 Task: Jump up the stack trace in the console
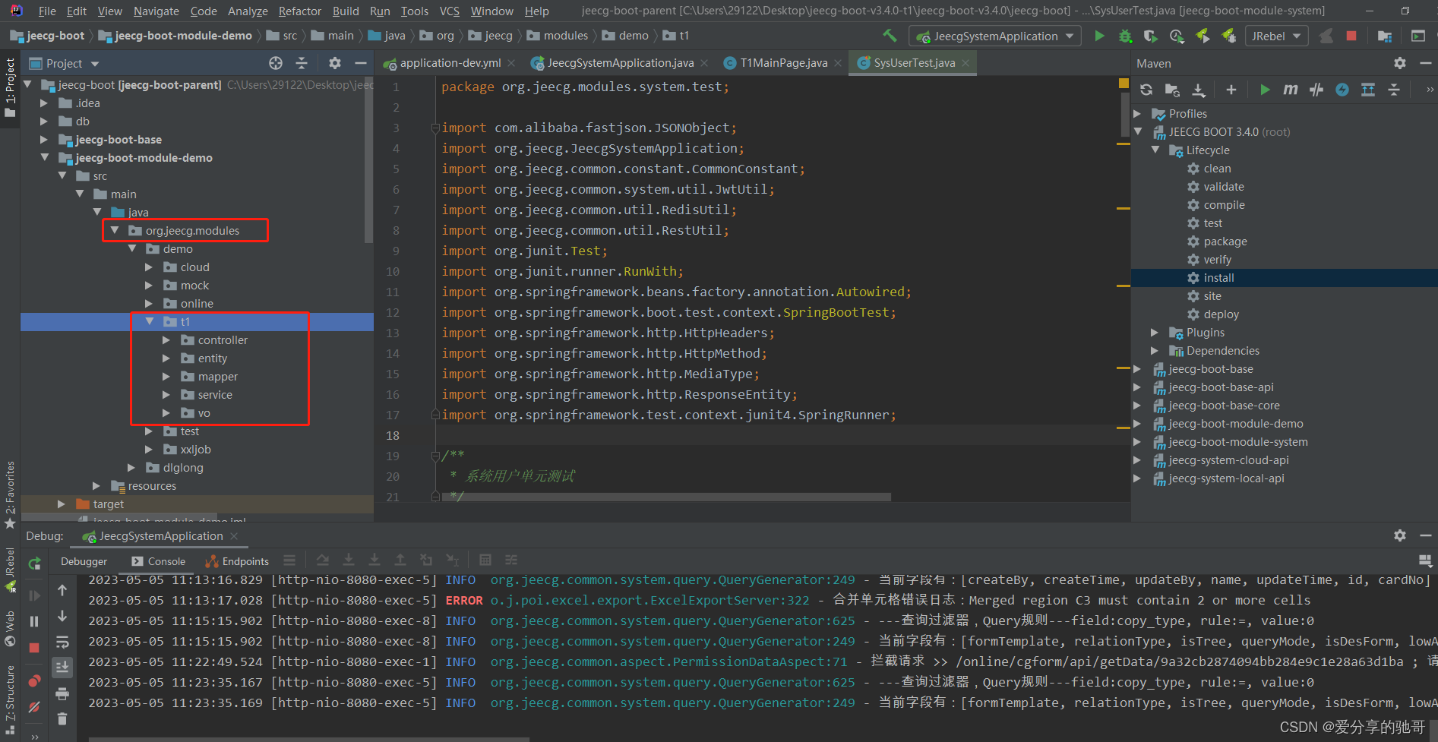[62, 590]
